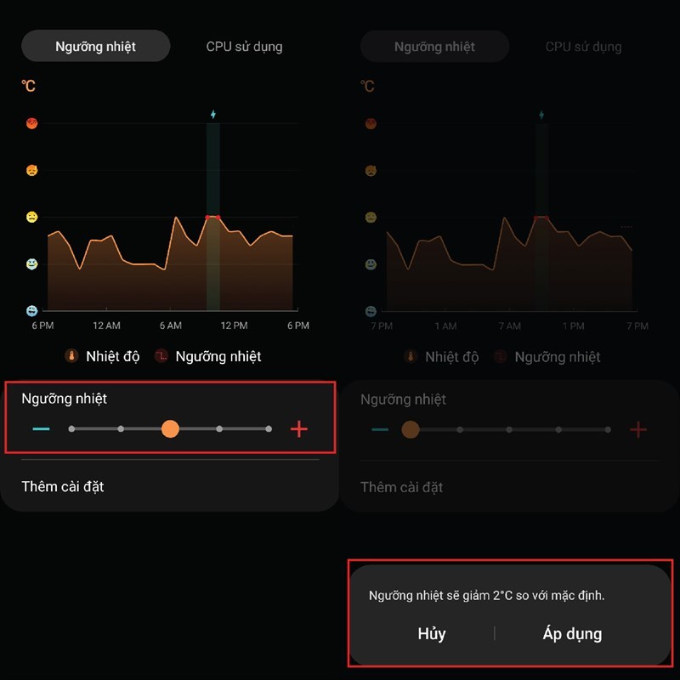Screen dimensions: 680x680
Task: Click the 1 PM label on the right chart
Action: click(x=573, y=326)
